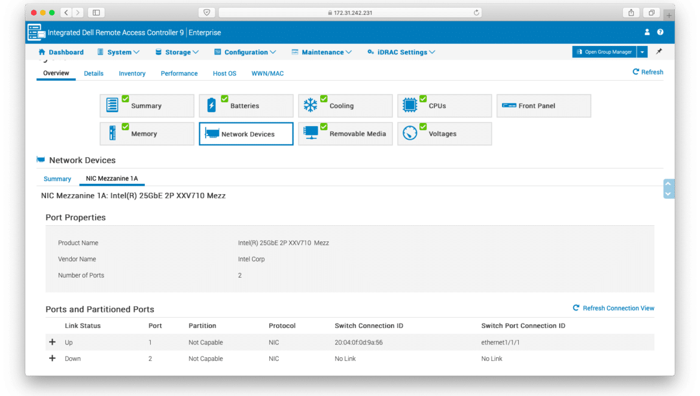This screenshot has width=700, height=396.
Task: Switch to the Details tab
Action: click(94, 73)
